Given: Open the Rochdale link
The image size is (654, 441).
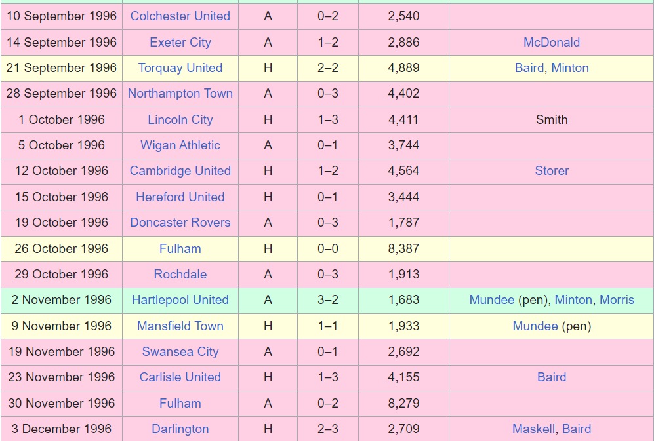Looking at the screenshot, I should [180, 275].
